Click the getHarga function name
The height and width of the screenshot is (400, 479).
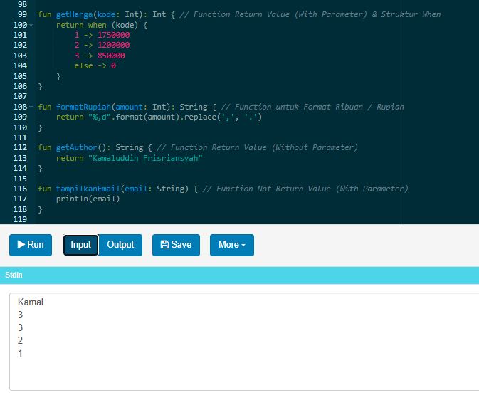click(74, 14)
